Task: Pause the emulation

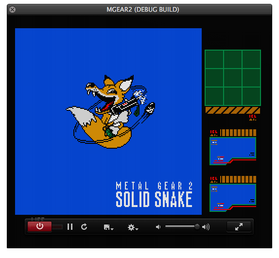Action: (70, 227)
